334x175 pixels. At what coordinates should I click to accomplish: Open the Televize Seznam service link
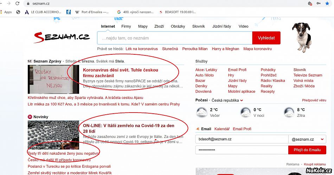coord(308,75)
